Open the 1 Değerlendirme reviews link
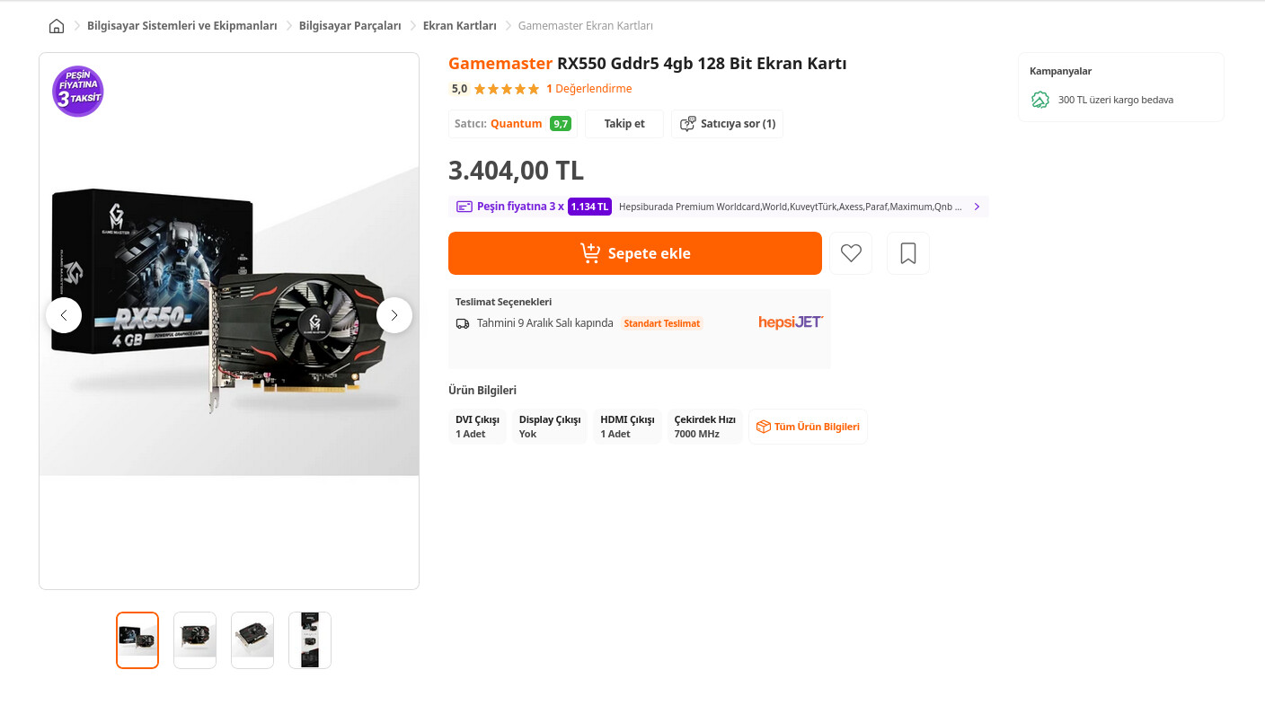 588,89
